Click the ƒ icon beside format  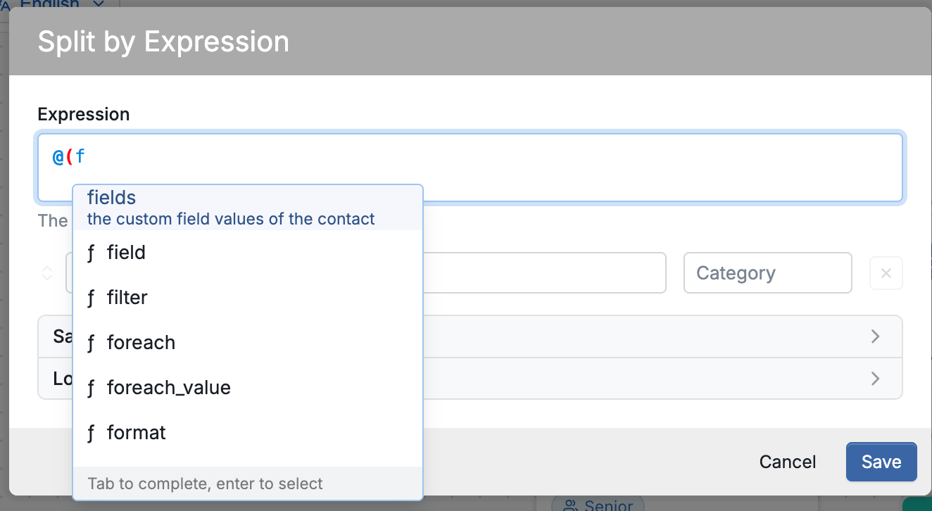tap(91, 433)
